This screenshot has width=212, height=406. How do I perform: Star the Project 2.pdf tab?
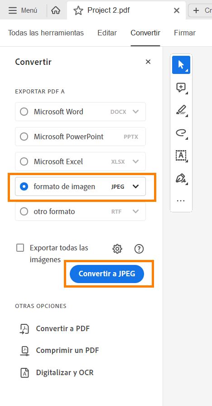[78, 10]
